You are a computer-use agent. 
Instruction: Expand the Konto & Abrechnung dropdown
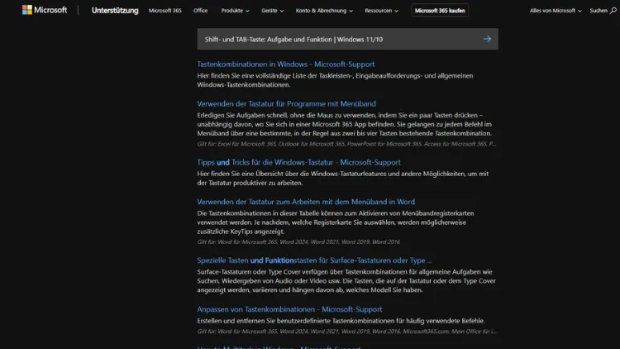pyautogui.click(x=324, y=11)
